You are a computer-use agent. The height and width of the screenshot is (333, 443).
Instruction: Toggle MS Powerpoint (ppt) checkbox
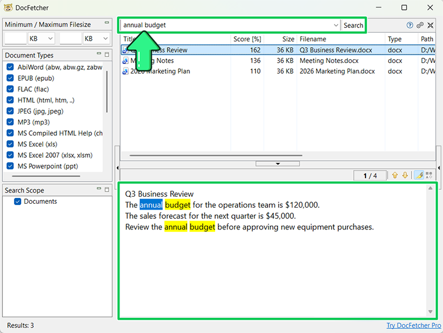pyautogui.click(x=10, y=166)
